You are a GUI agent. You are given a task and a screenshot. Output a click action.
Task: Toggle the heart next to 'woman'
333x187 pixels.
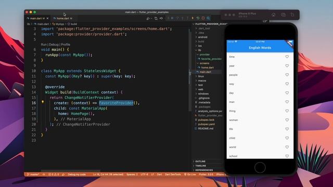(x=287, y=120)
